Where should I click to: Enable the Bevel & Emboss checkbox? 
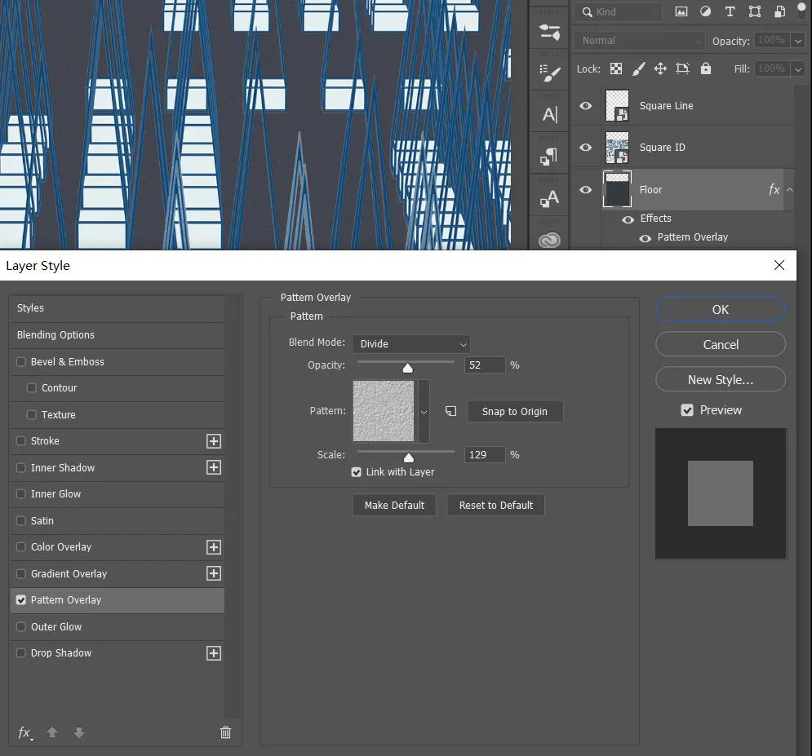21,362
